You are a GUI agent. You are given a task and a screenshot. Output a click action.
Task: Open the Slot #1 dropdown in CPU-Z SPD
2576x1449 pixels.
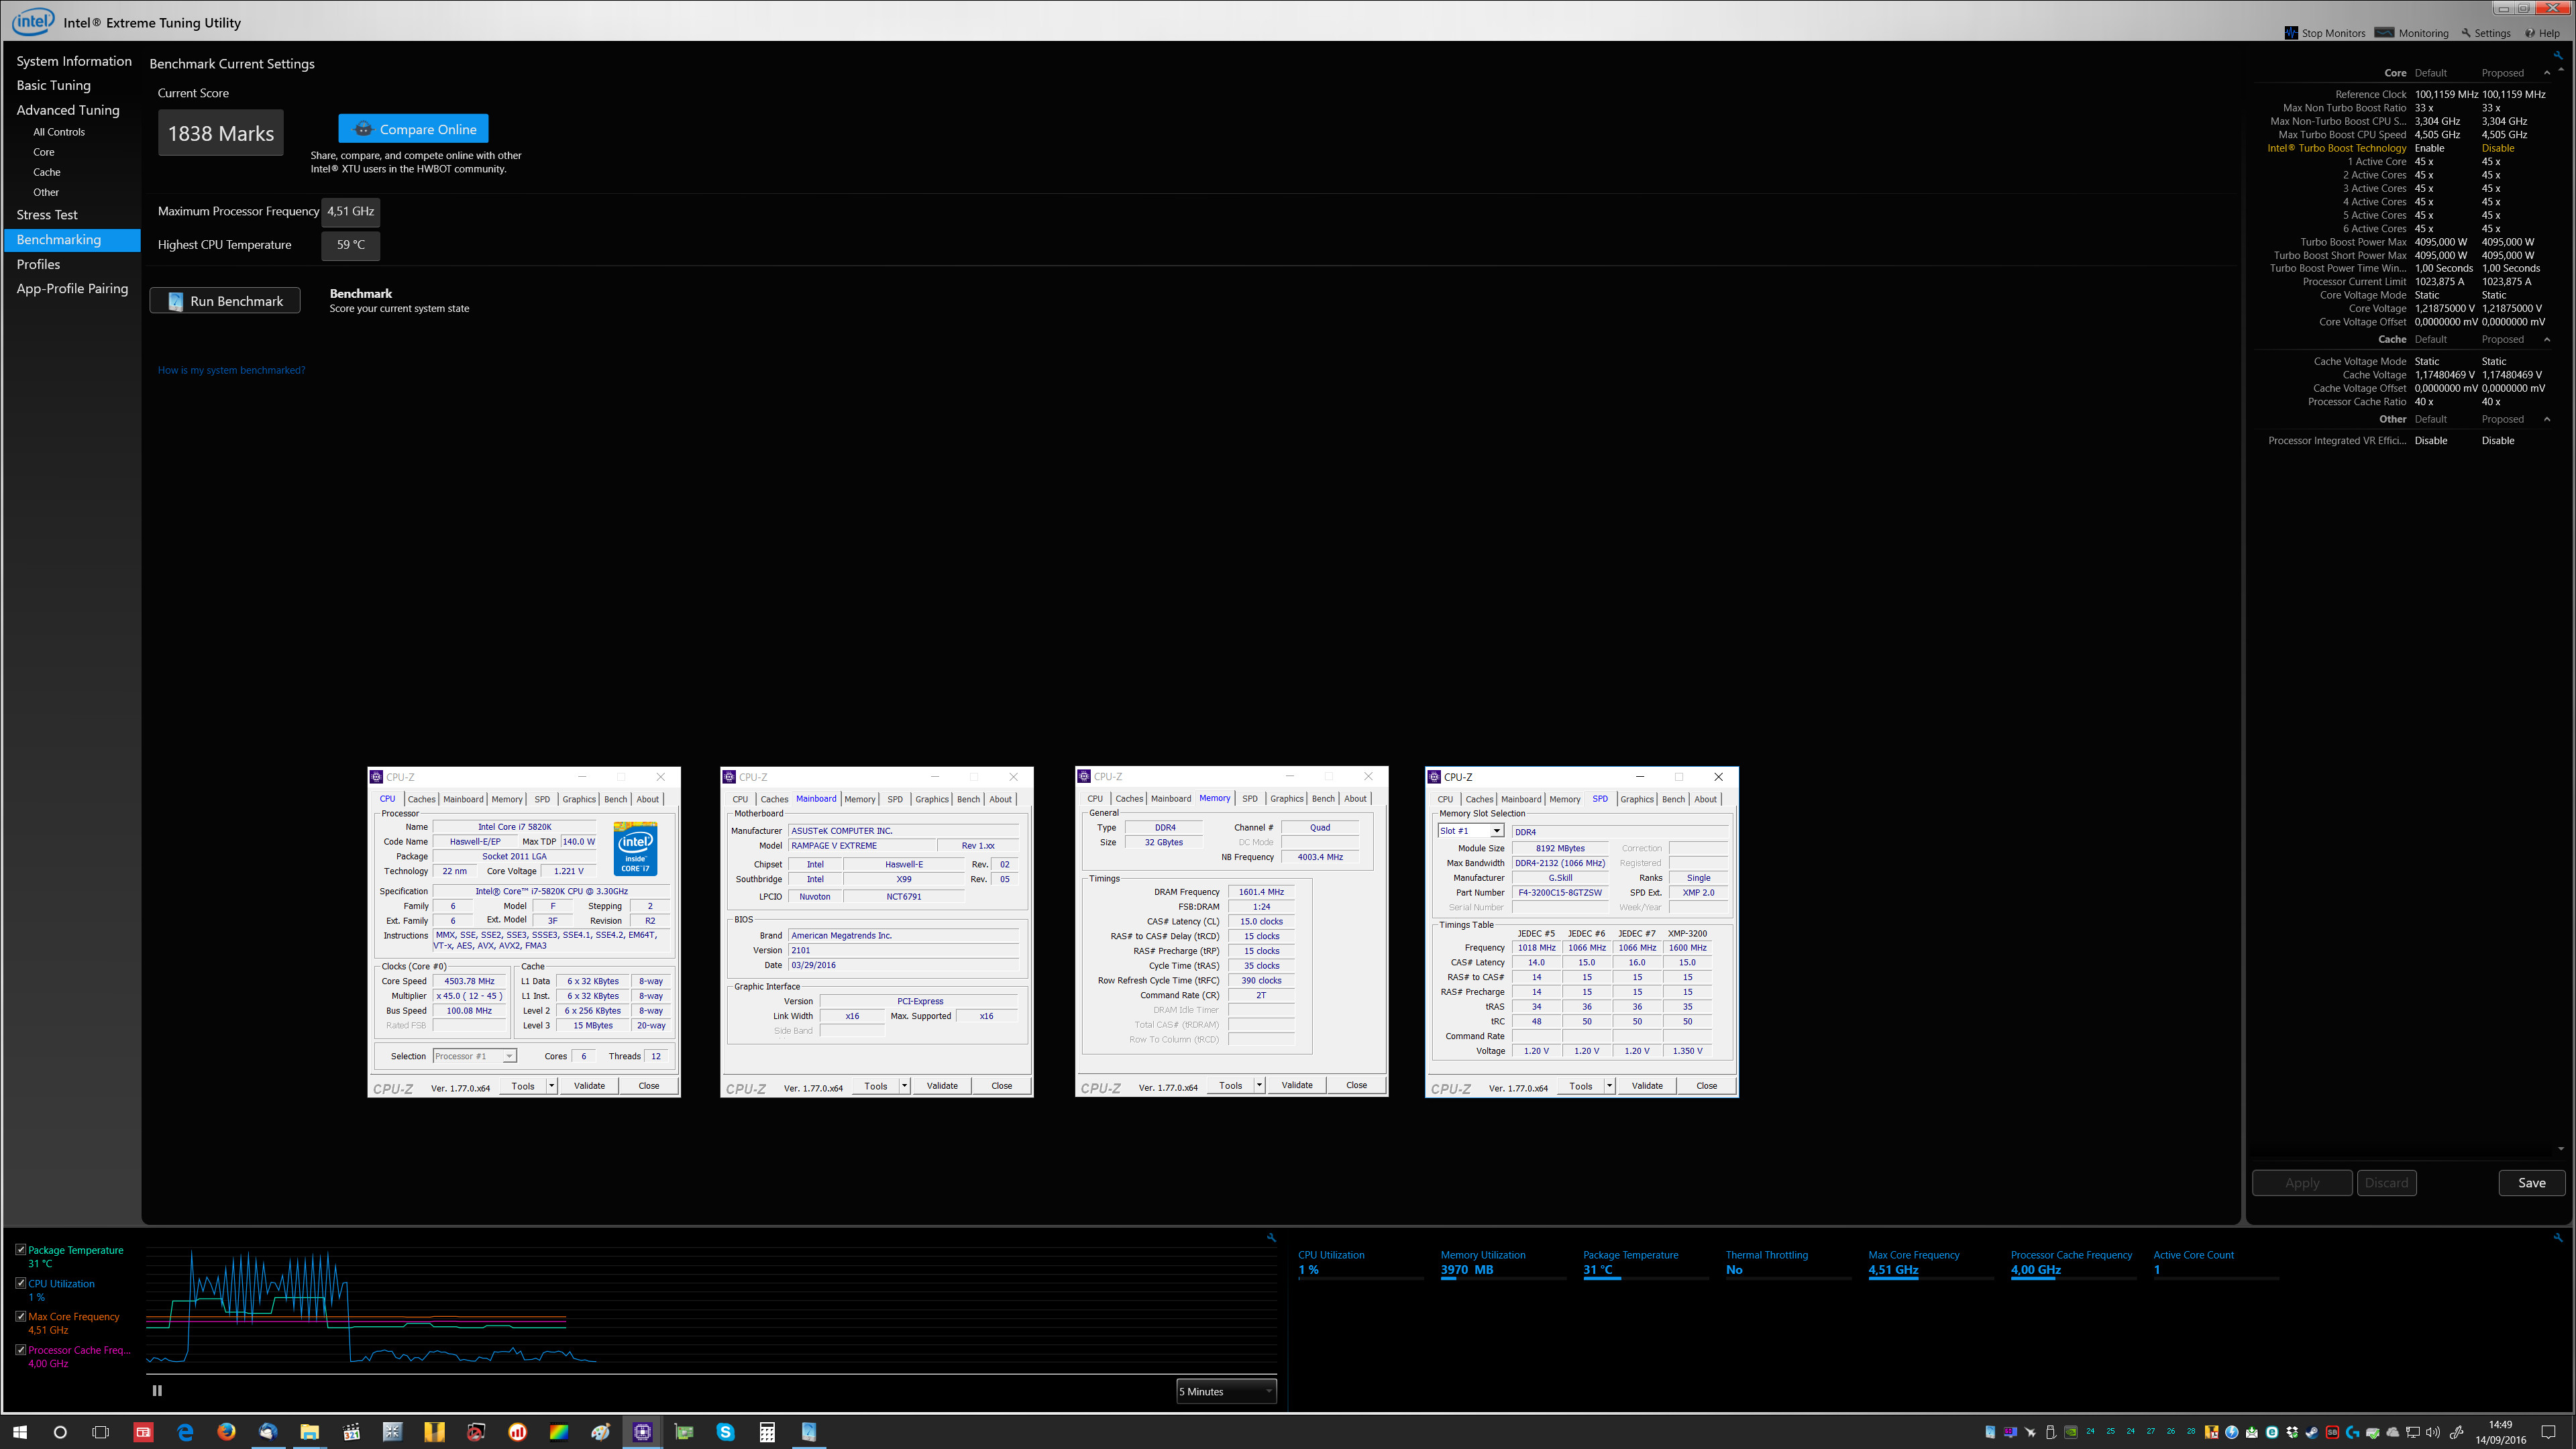[1471, 831]
